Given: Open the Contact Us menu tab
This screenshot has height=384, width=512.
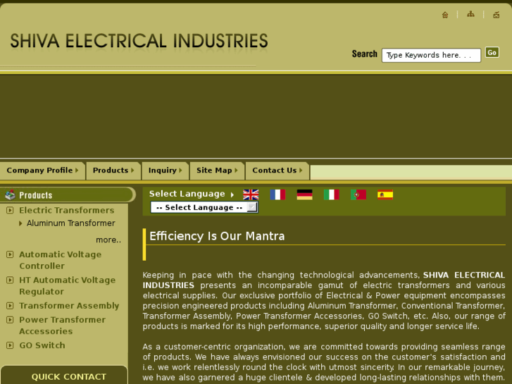Looking at the screenshot, I should [x=277, y=171].
